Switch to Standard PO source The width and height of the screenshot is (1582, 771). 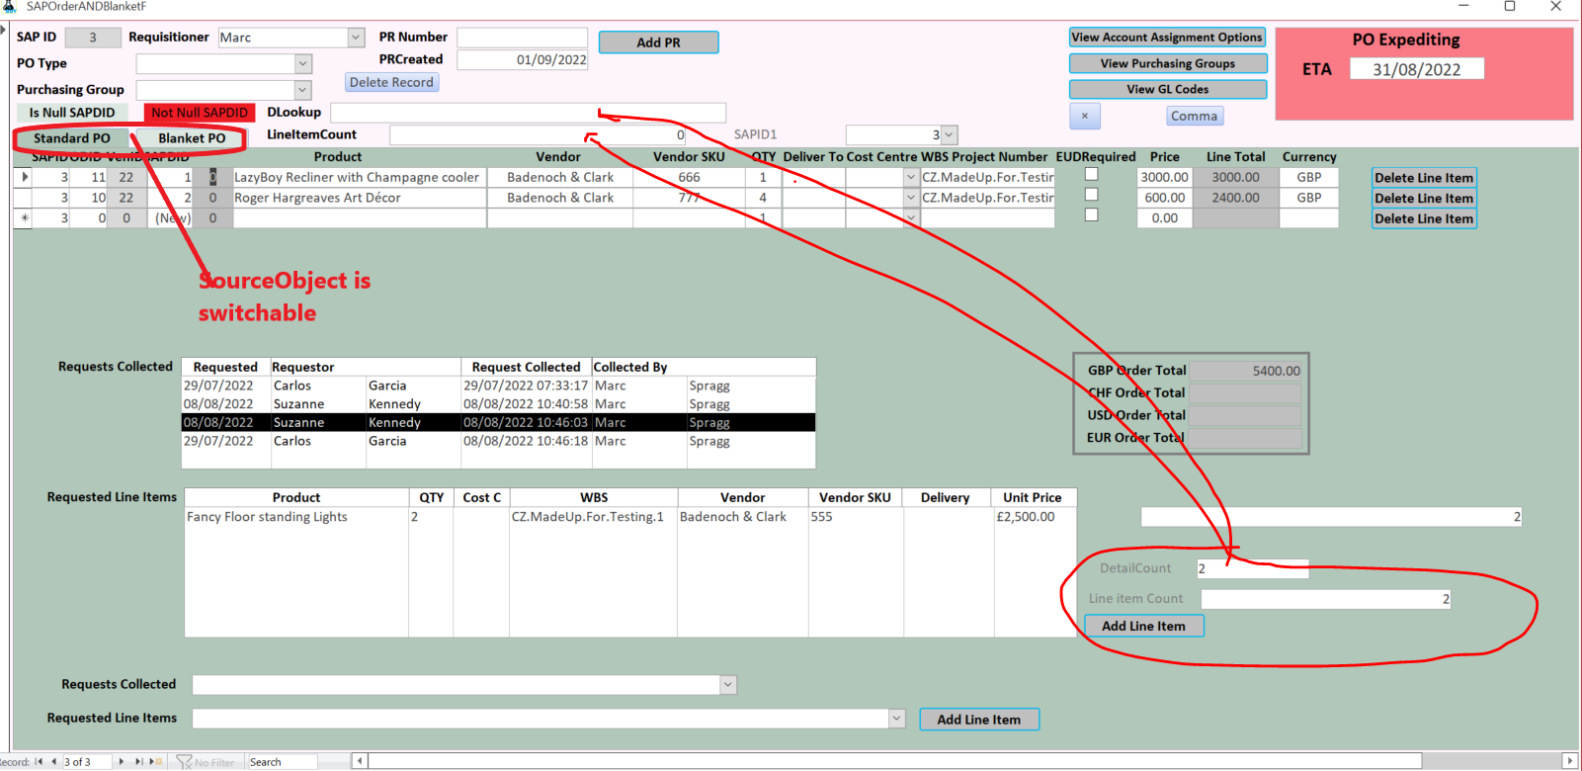click(71, 138)
